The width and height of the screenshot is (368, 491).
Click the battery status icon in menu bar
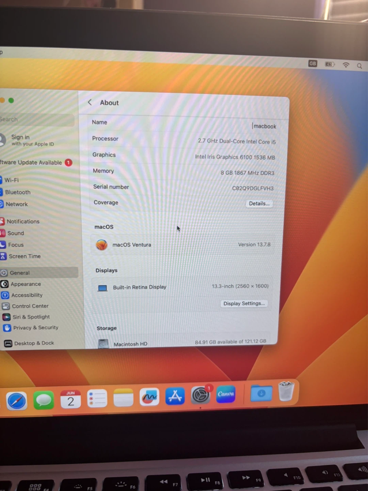pyautogui.click(x=330, y=64)
